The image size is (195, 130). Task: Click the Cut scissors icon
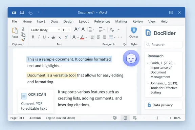pyautogui.click(x=23, y=29)
